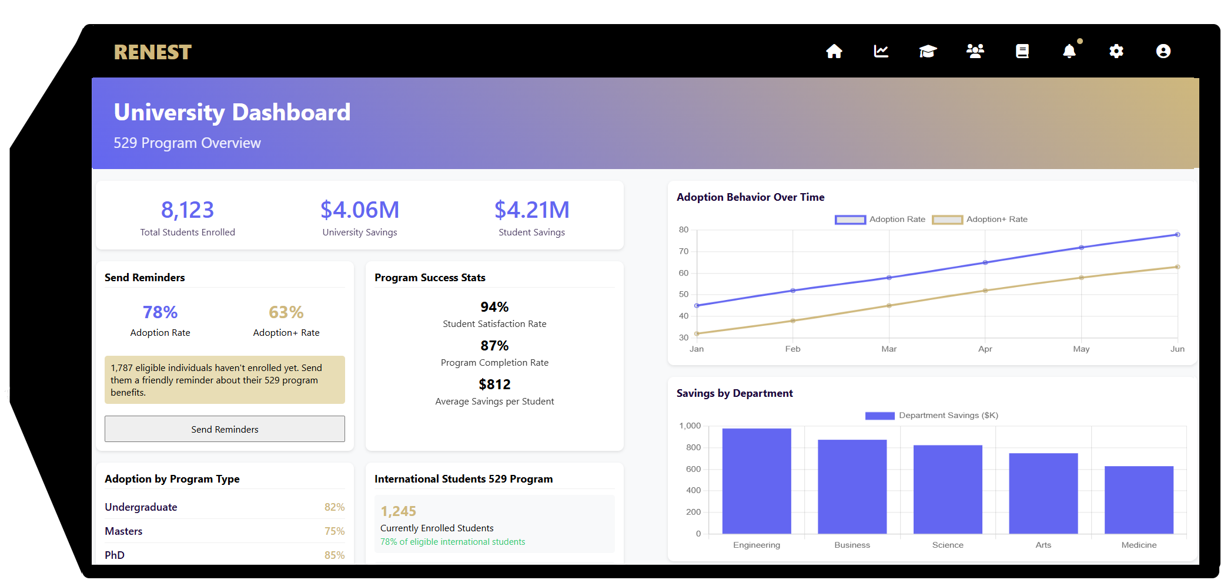Click International Students 529 Program heading
The height and width of the screenshot is (580, 1224).
463,479
